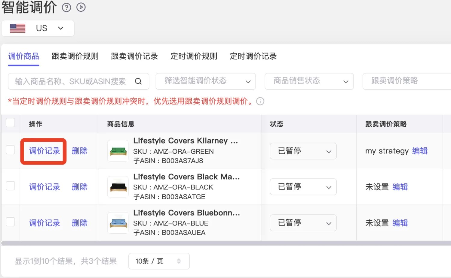
Task: Click the info icon after the red notice
Action: (260, 101)
